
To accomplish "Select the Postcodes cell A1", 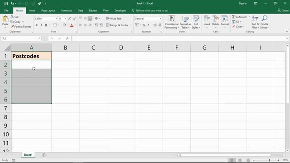I will pos(31,56).
